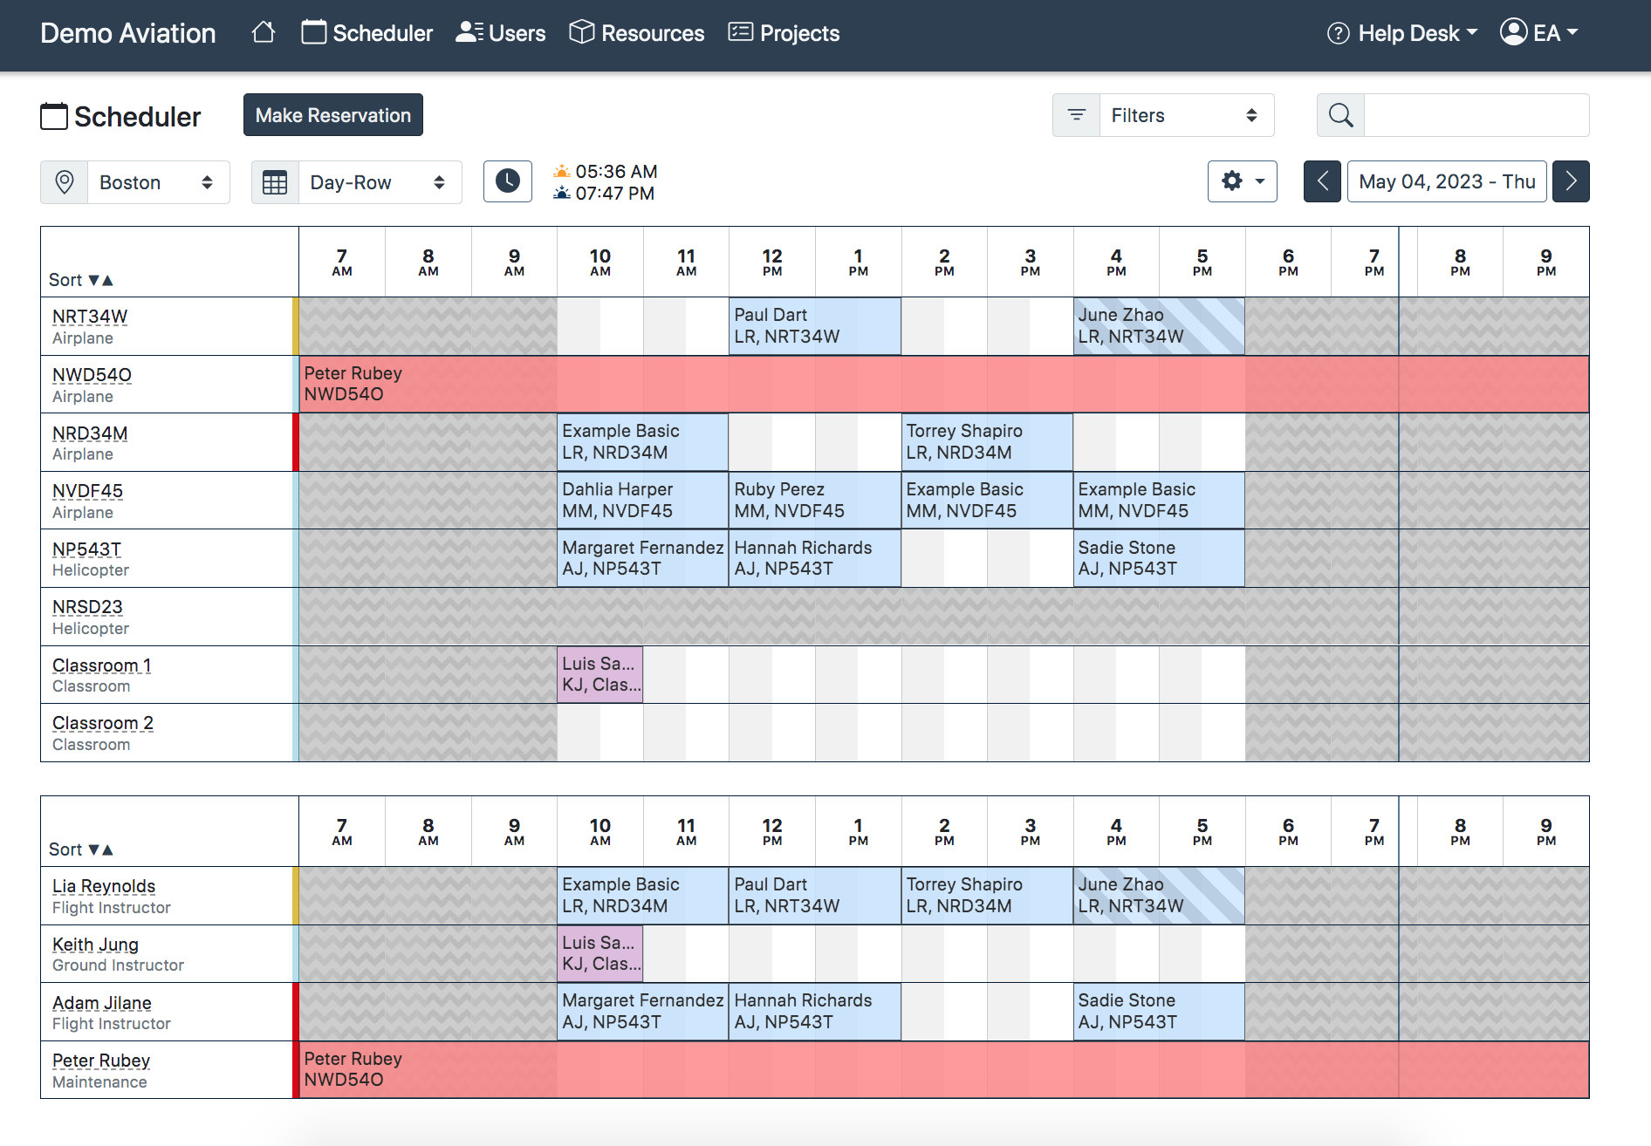This screenshot has height=1146, width=1651.
Task: Click the search magnifier icon
Action: 1340,115
